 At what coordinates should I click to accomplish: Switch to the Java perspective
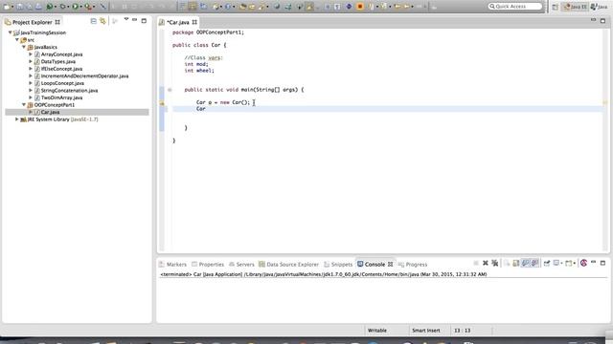[599, 7]
